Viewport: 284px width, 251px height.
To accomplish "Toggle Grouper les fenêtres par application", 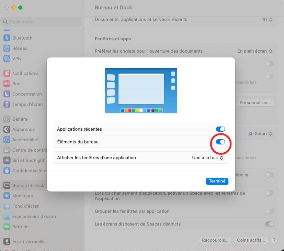I will pos(269,211).
